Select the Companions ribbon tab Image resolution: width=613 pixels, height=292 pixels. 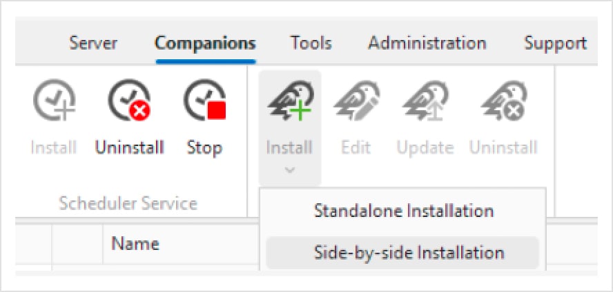(205, 43)
